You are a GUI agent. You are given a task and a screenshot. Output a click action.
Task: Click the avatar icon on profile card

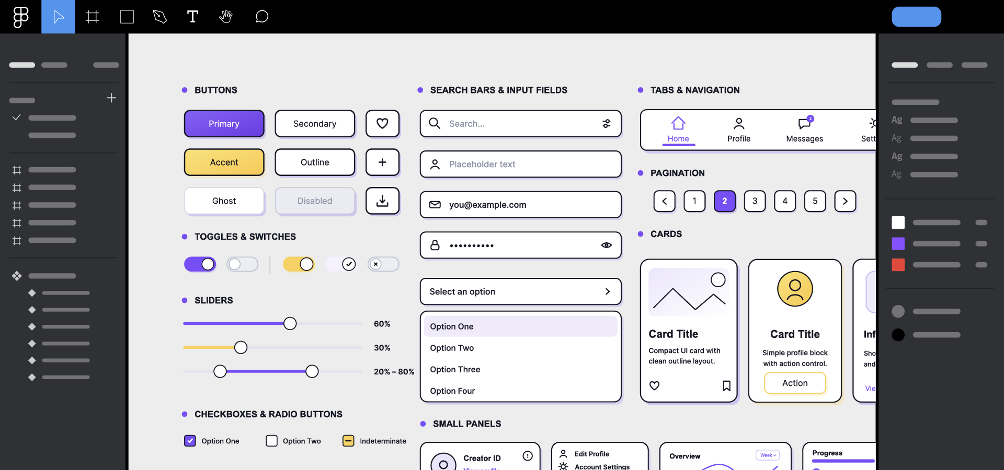pyautogui.click(x=795, y=289)
